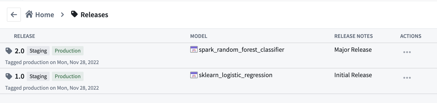This screenshot has height=103, width=437.
Task: Toggle the Staging tag on release 1.0
Action: coord(38,76)
